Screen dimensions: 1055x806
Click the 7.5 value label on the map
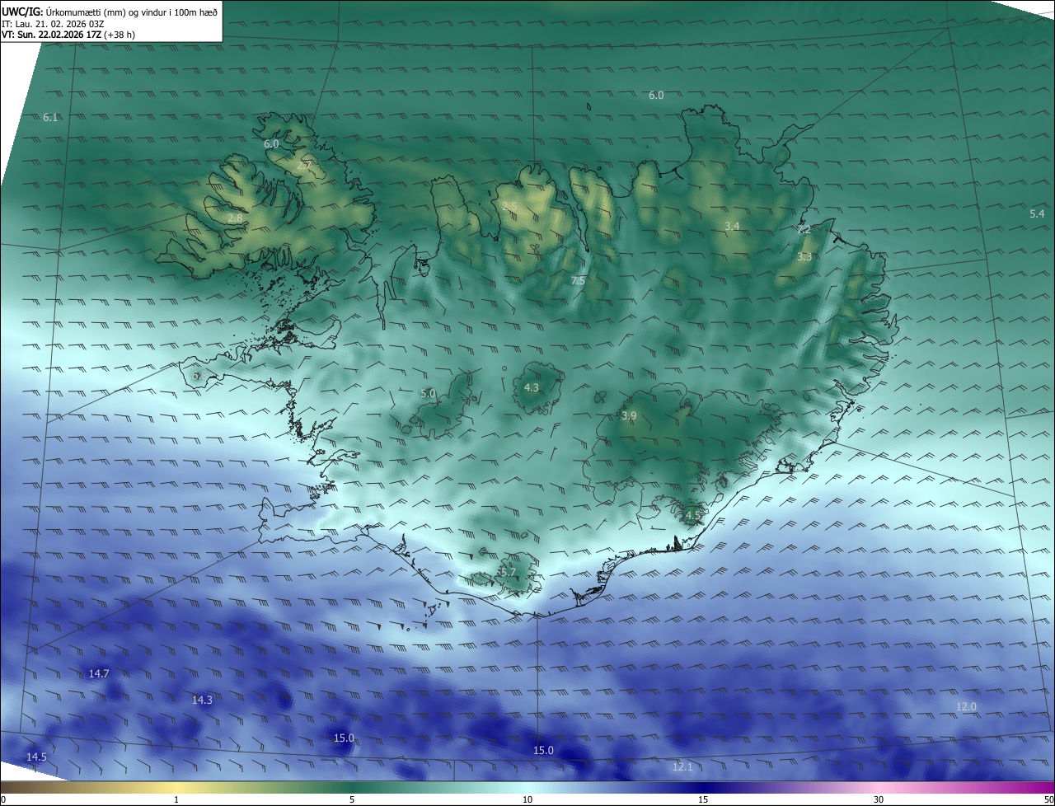click(578, 281)
